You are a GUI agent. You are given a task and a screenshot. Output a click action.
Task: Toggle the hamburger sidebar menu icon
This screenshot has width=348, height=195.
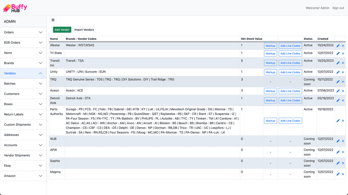53,20
